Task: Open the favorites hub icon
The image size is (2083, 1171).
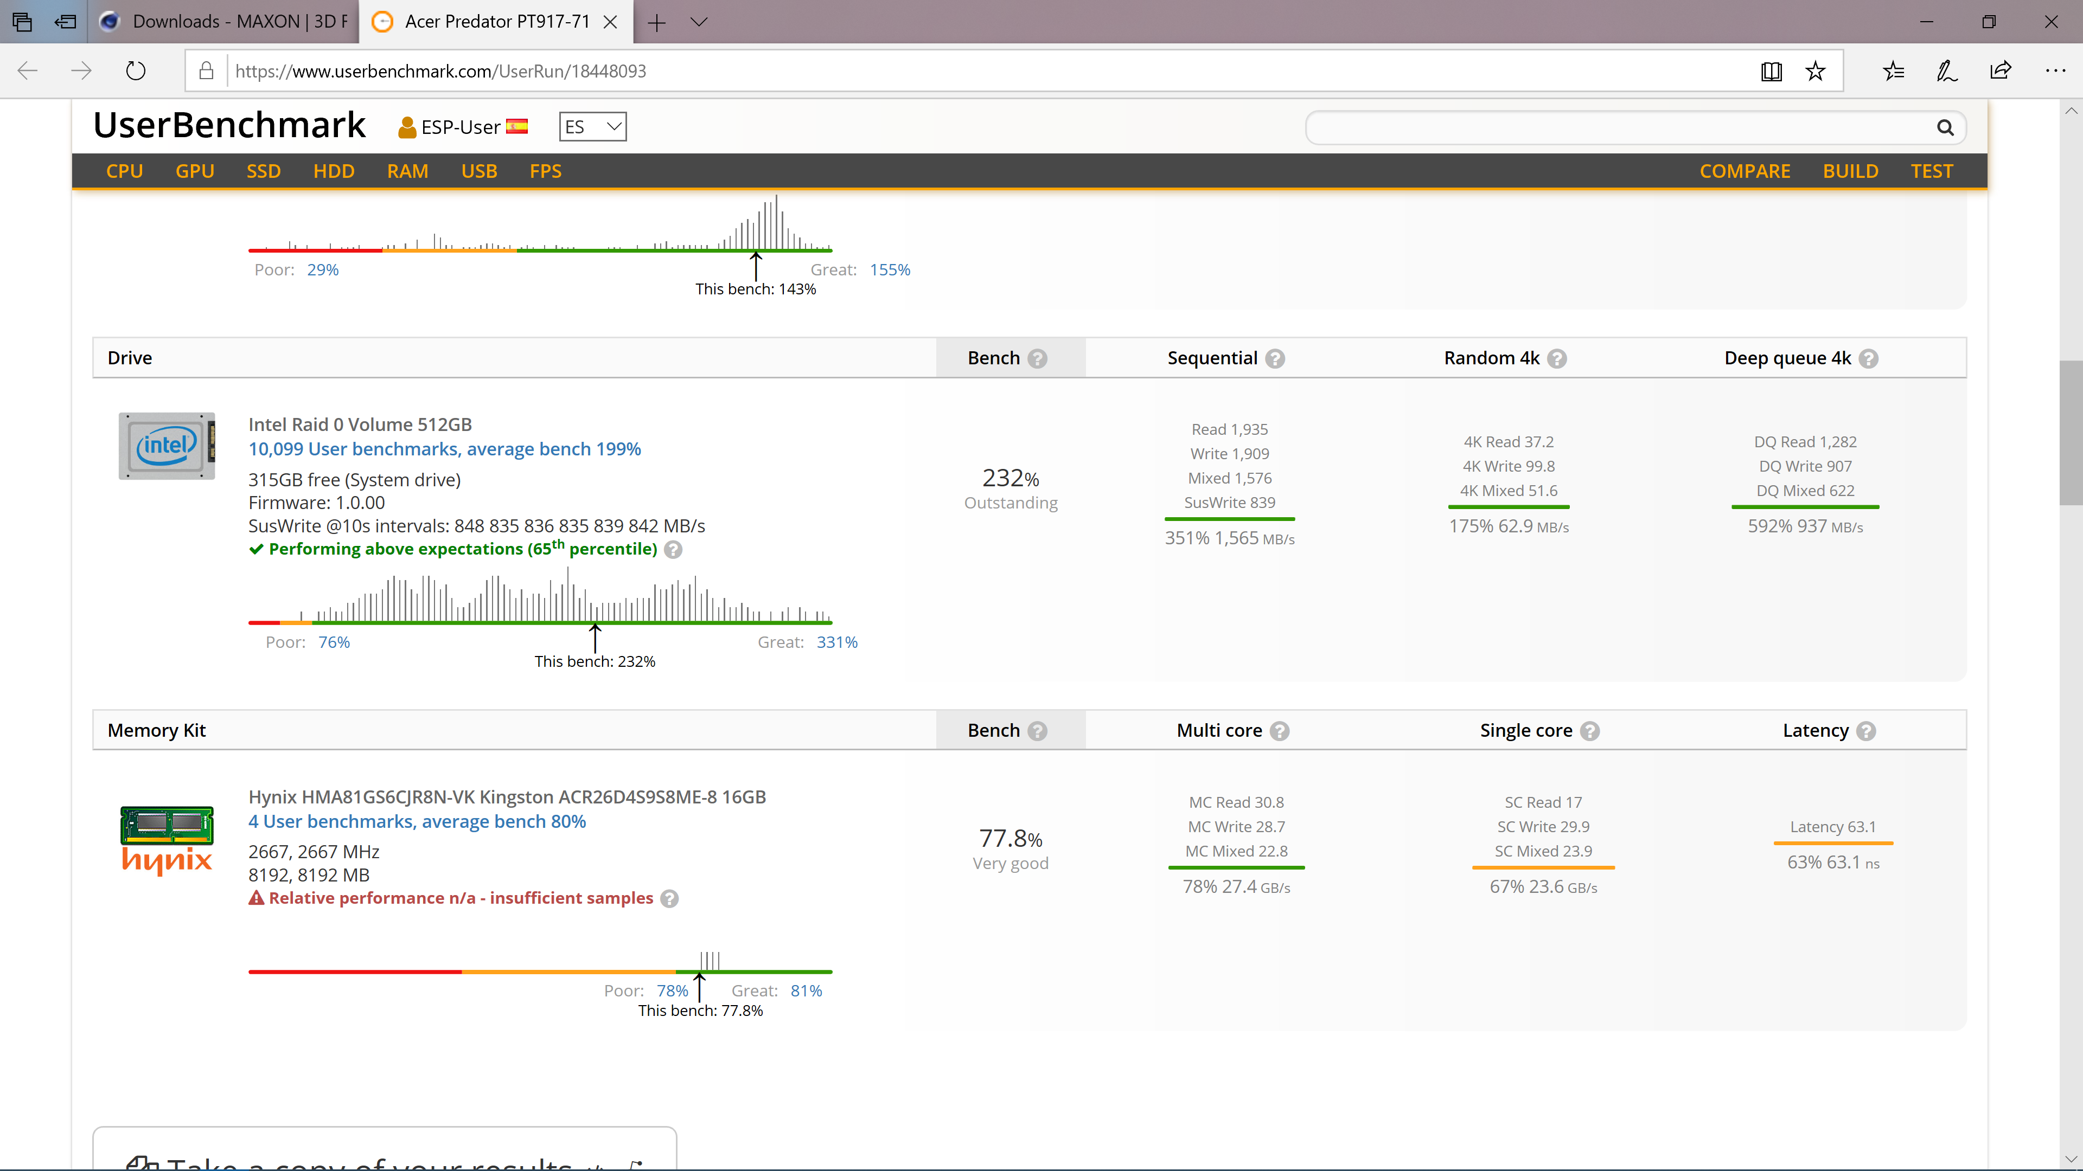Action: [1893, 71]
